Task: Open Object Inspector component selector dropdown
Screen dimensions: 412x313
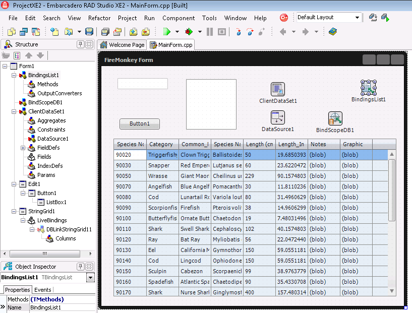Action: tap(91, 277)
